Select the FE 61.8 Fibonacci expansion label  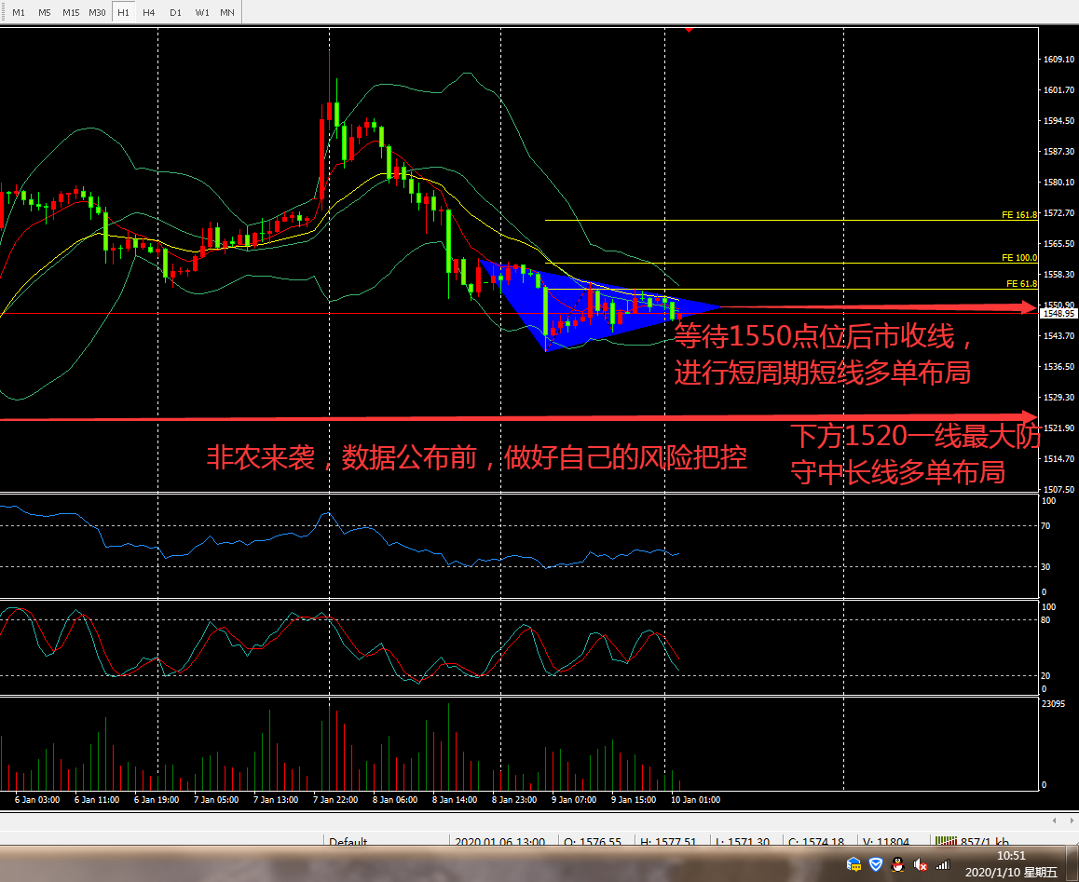point(1022,283)
